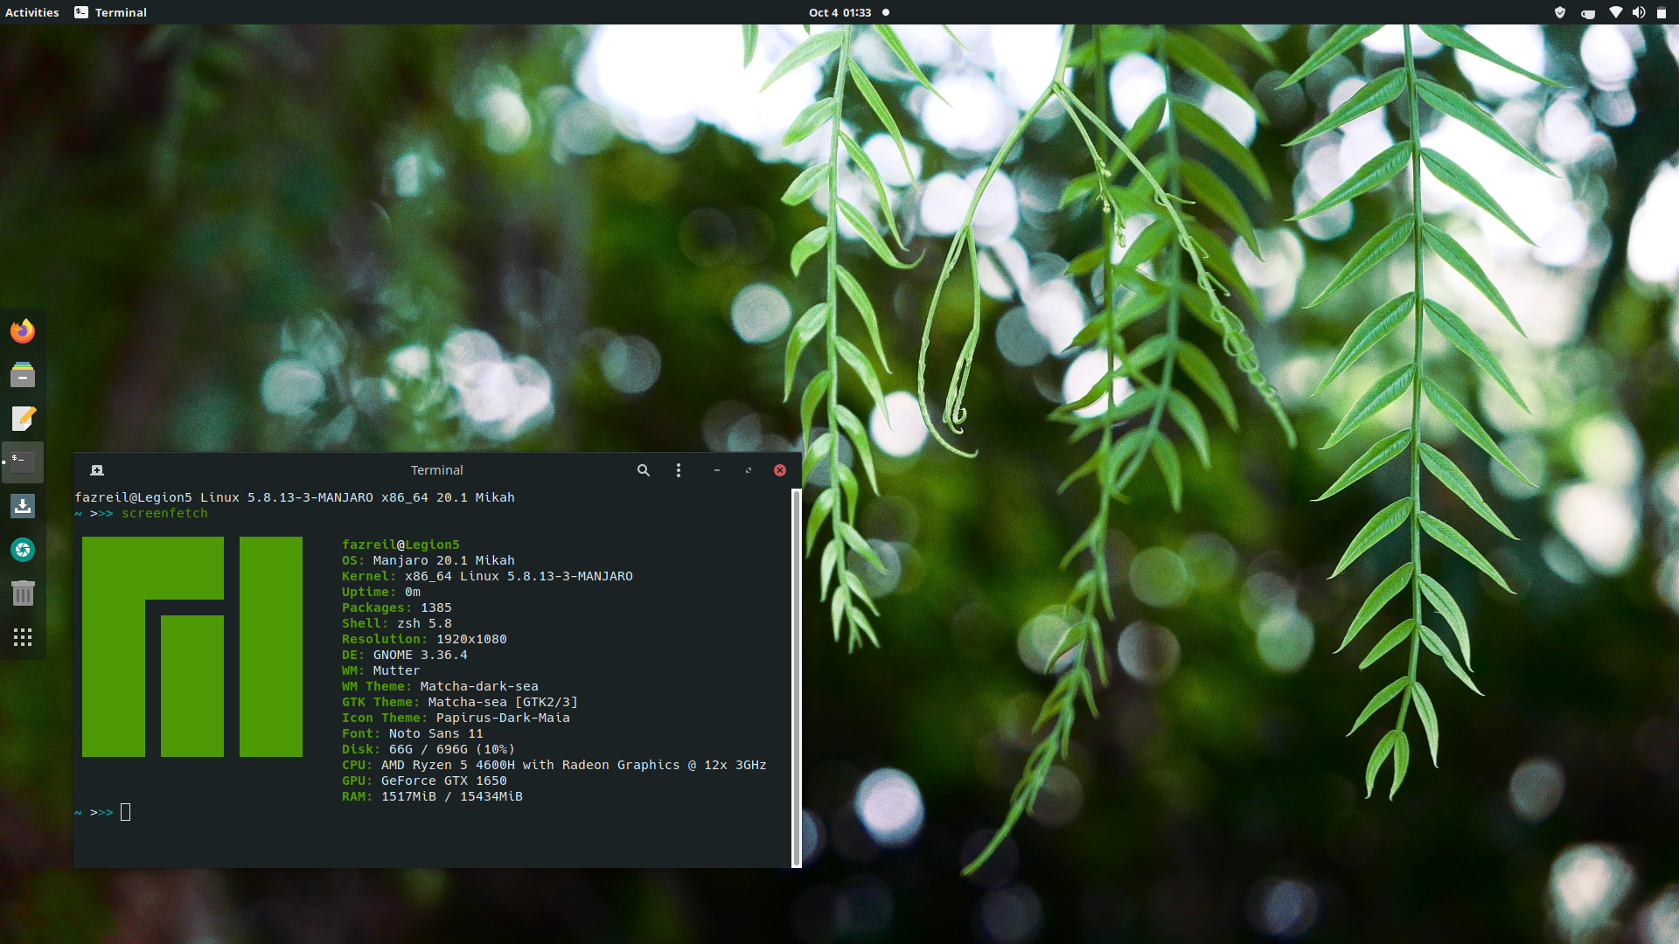Click the 'screenfetch' command text
Image resolution: width=1679 pixels, height=944 pixels.
[165, 513]
